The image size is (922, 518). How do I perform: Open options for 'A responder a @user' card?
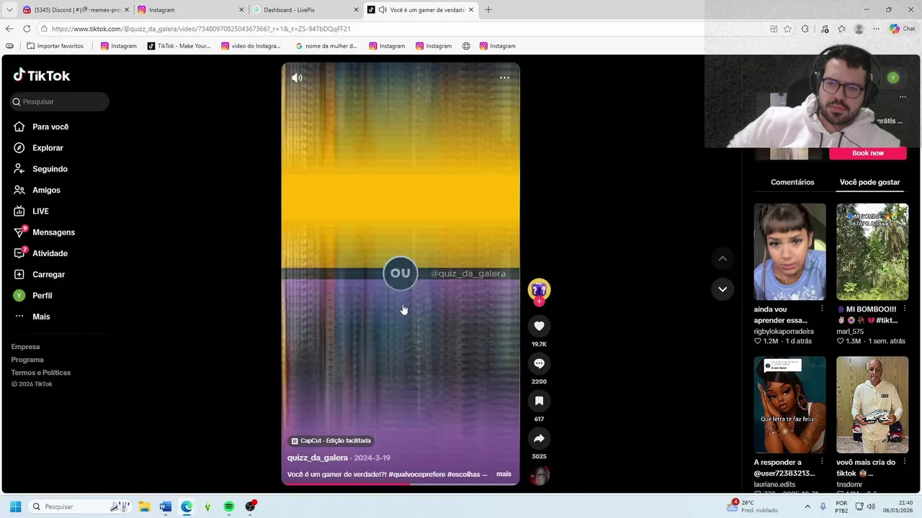[822, 462]
